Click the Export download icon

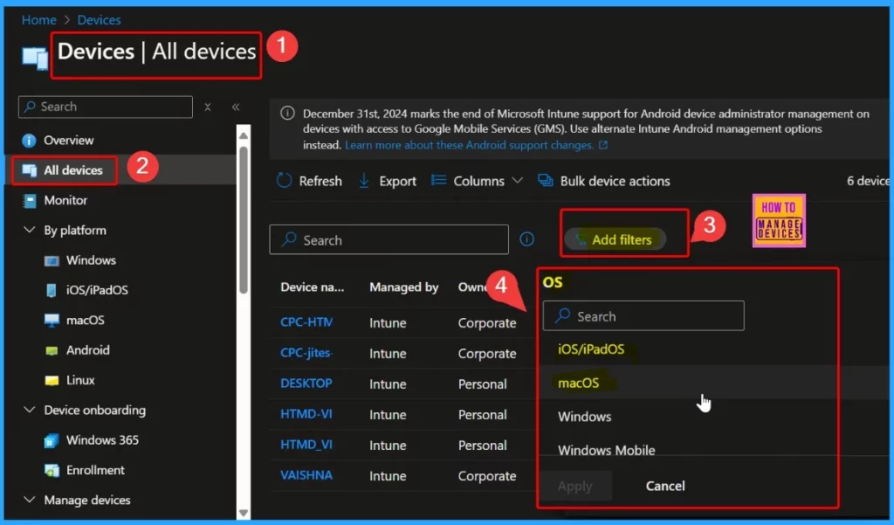click(364, 181)
